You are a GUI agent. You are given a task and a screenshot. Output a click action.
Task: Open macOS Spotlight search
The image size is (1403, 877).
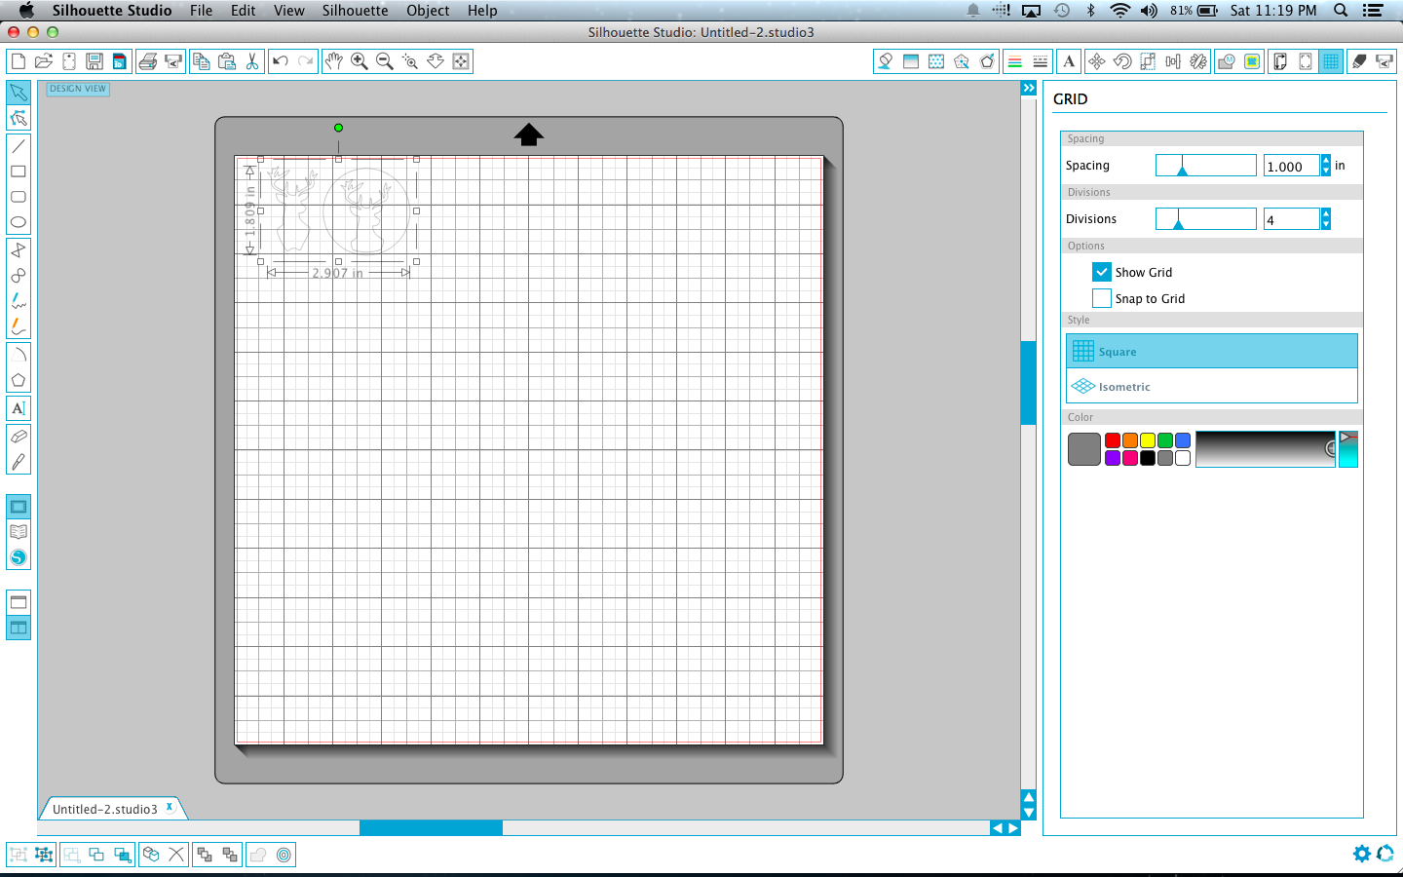(x=1341, y=11)
